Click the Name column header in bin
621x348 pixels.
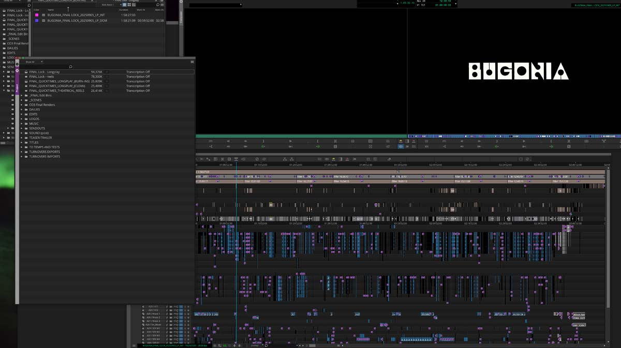point(51,10)
